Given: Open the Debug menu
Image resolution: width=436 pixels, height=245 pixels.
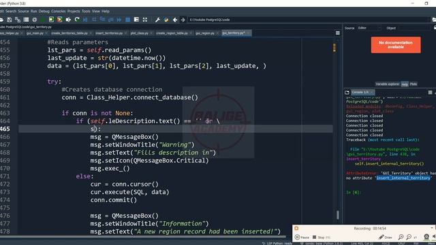Looking at the screenshot, I should pyautogui.click(x=44, y=11).
